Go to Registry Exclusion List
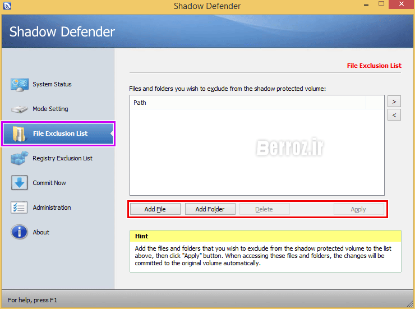This screenshot has width=415, height=309. [62, 158]
